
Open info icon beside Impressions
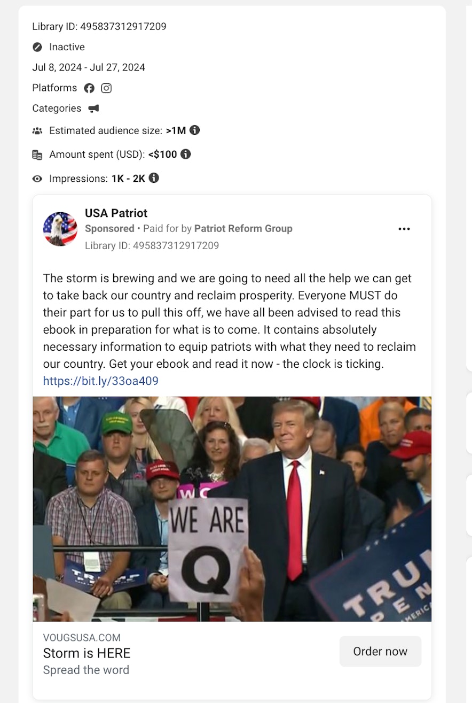(x=154, y=178)
